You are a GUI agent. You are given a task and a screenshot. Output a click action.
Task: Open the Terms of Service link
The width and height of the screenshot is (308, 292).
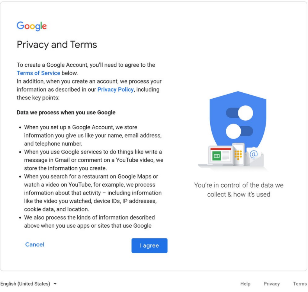(x=38, y=73)
